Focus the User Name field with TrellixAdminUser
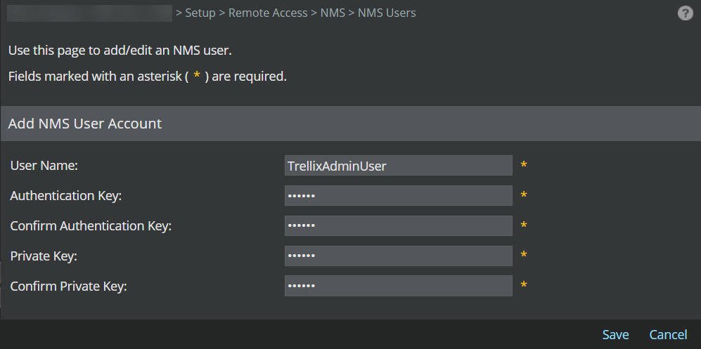This screenshot has height=349, width=701. pos(399,166)
